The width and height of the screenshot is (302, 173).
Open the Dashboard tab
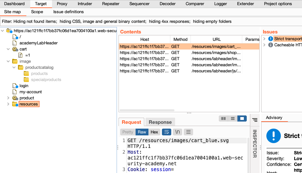pos(14,4)
